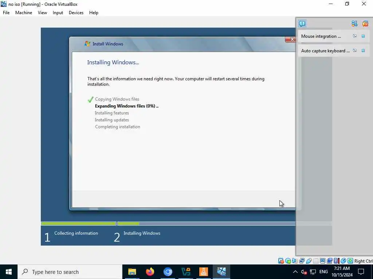Screen dimensions: 373x279
Task: Open File Explorer from the taskbar
Action: coord(132,272)
